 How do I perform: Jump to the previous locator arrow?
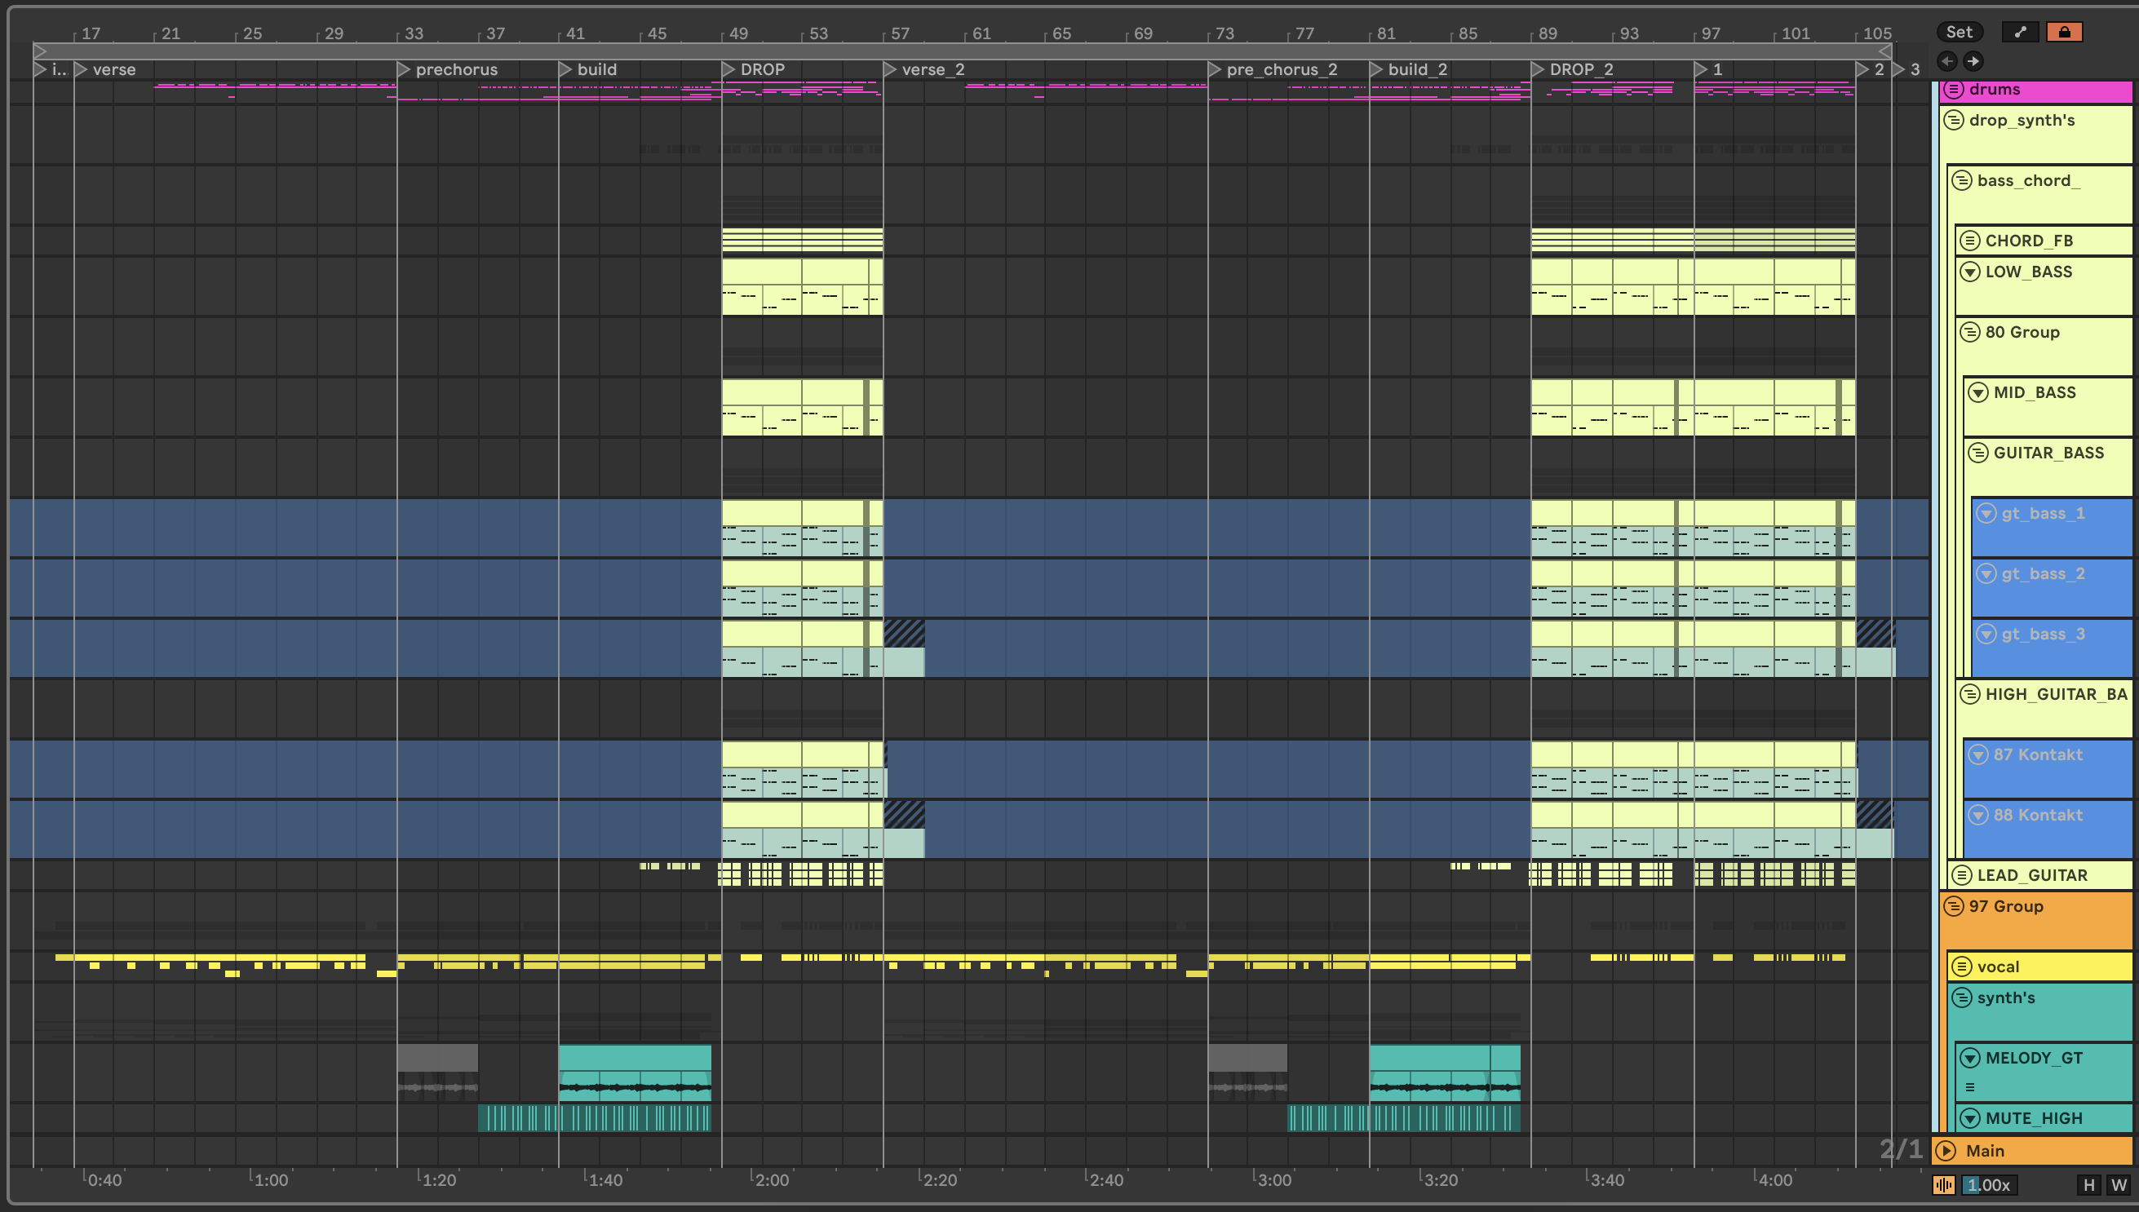click(x=1946, y=61)
